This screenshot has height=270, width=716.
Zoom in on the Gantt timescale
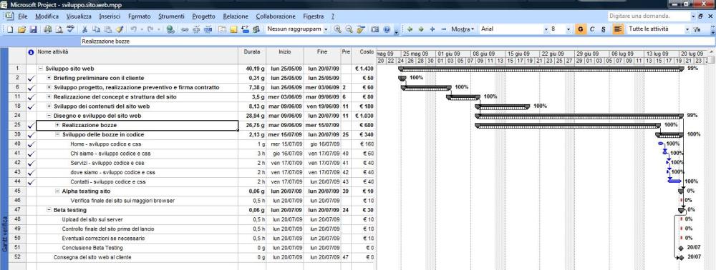pos(337,29)
